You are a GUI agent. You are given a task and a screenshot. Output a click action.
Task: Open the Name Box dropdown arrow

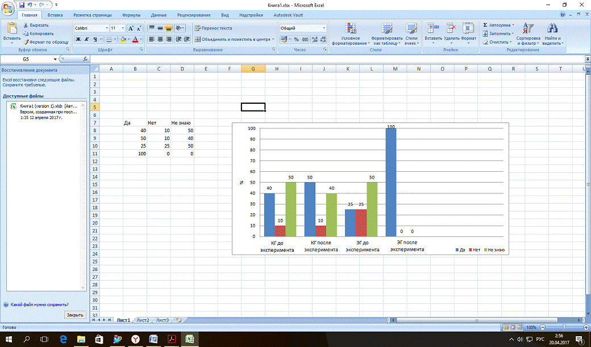tap(55, 59)
